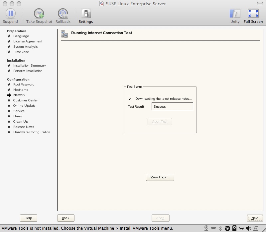Click the Help button
266x232 pixels.
click(29, 218)
